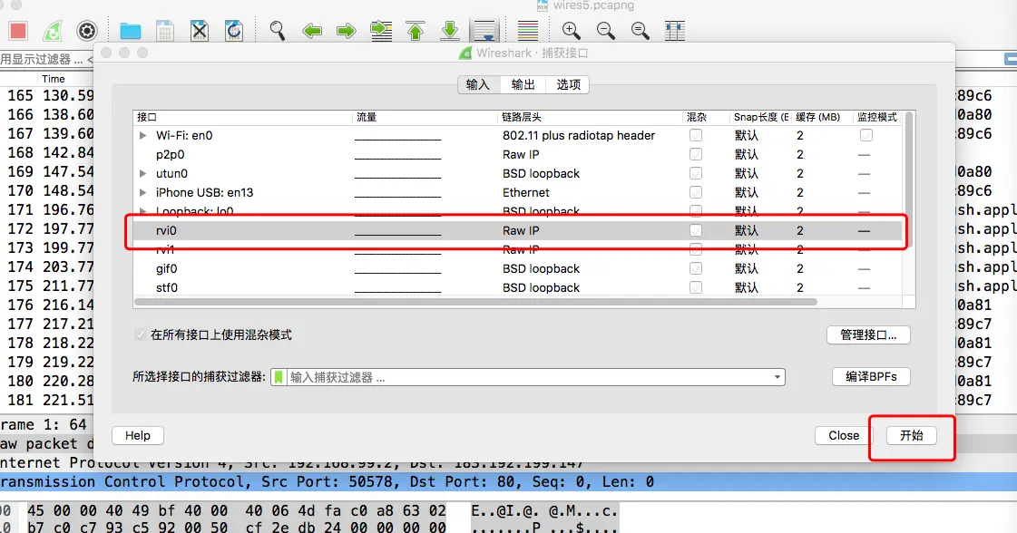1017x533 pixels.
Task: Click the 监控模式 column header
Action: [x=877, y=117]
